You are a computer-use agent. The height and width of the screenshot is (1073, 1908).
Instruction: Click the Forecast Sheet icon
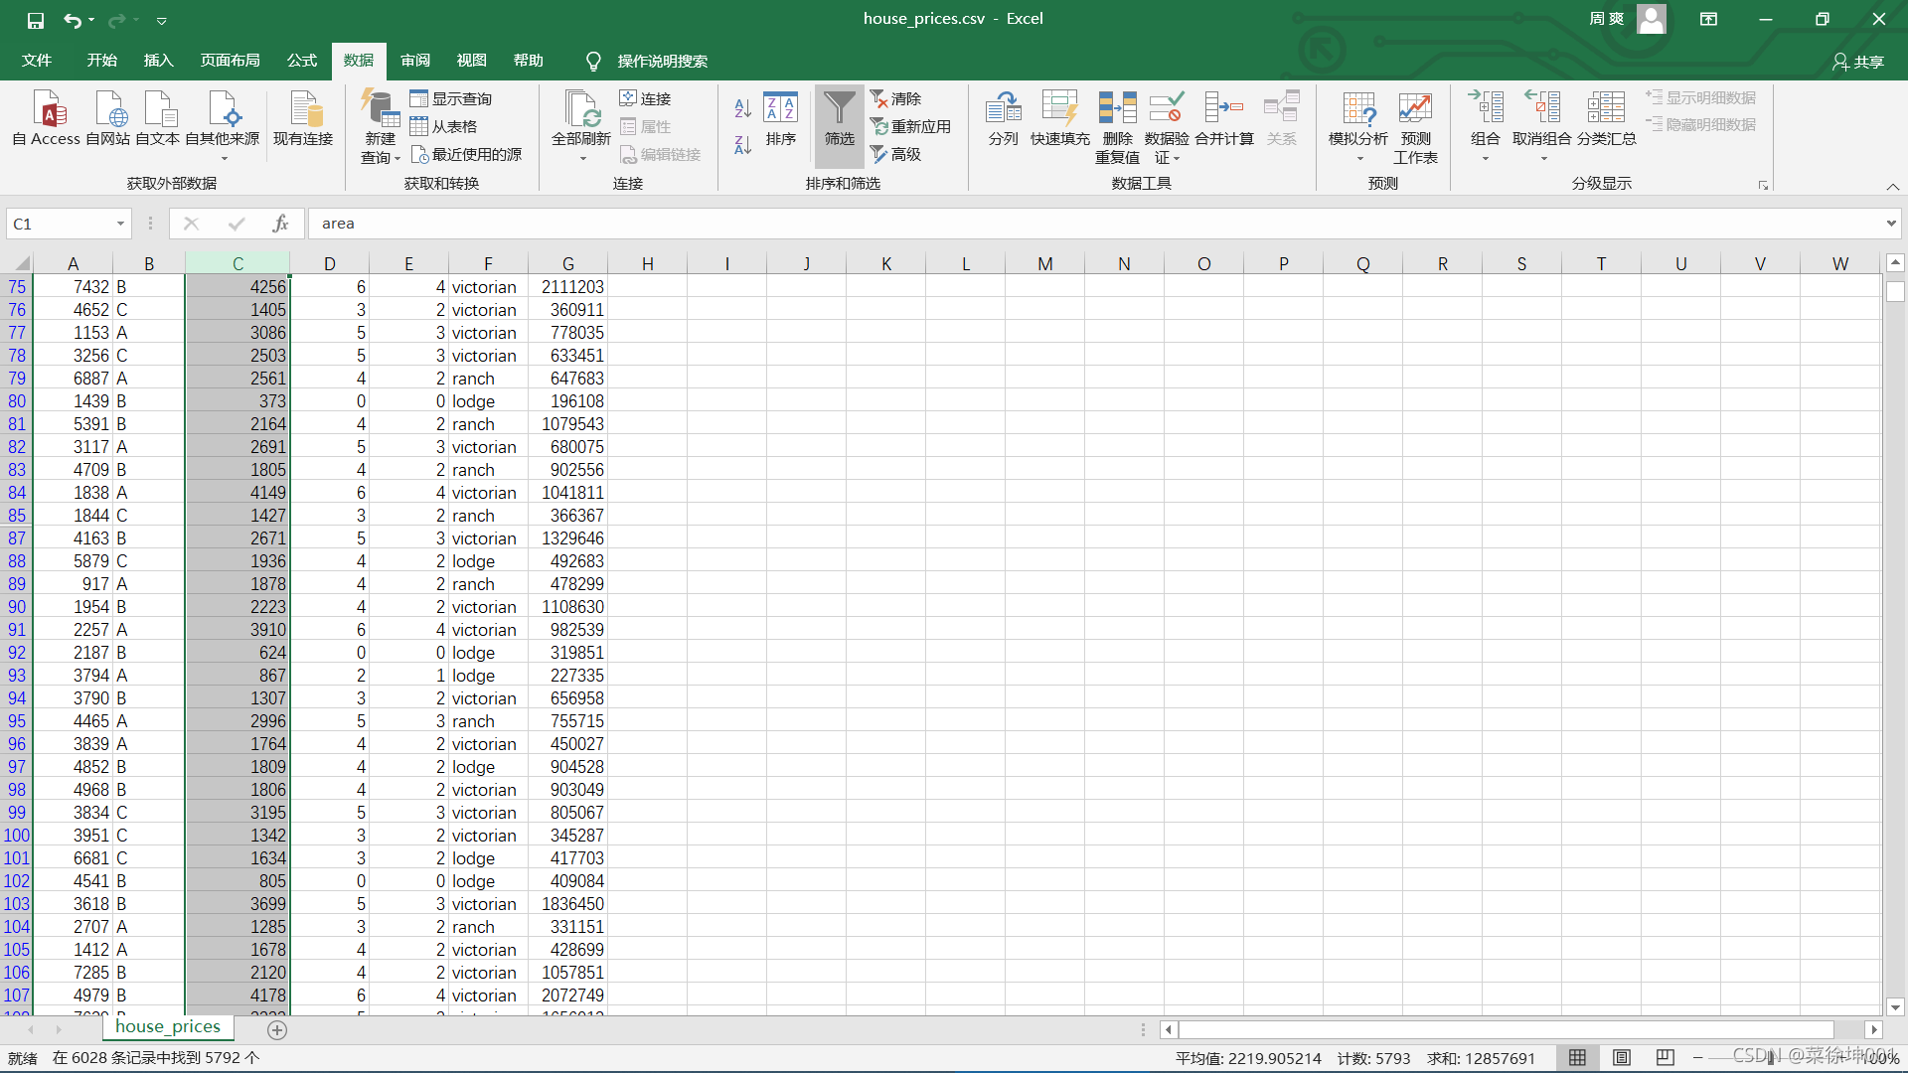1414,109
